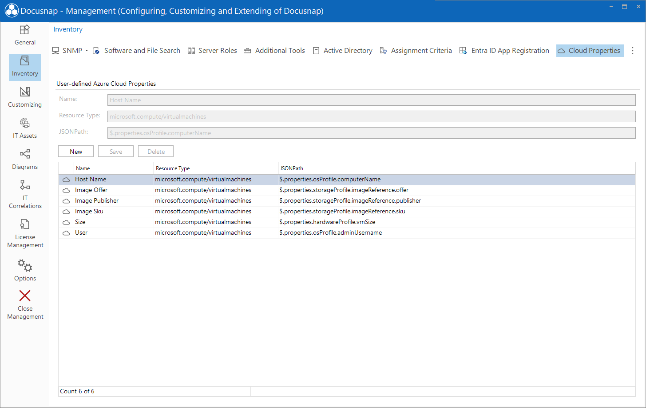646x408 pixels.
Task: Minimize the Docusnap Management window
Action: [x=611, y=7]
